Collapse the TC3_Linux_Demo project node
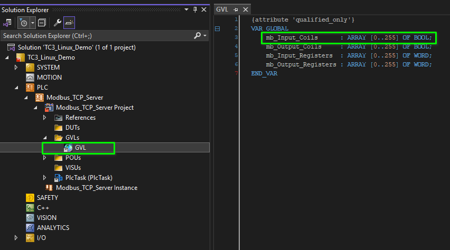Viewport: 450px width, 250px height. (x=7, y=57)
